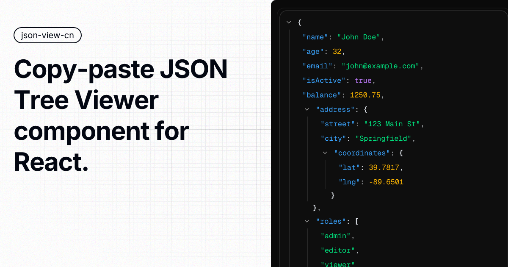The width and height of the screenshot is (508, 267).
Task: Click the "lng" key
Action: click(x=349, y=182)
